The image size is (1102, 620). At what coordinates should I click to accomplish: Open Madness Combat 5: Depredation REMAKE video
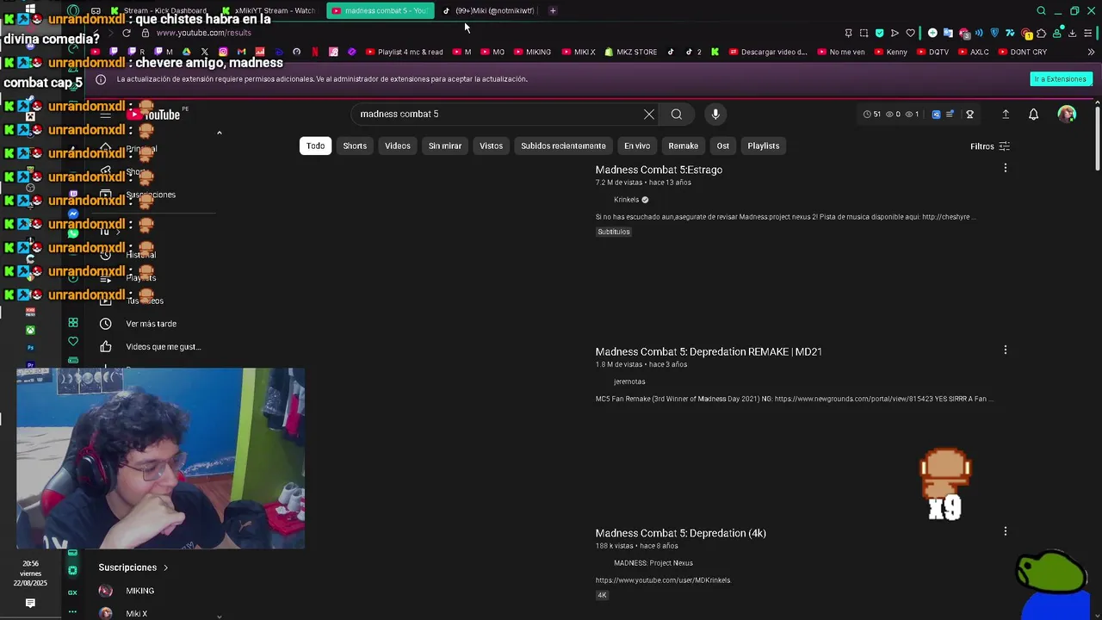click(x=709, y=351)
